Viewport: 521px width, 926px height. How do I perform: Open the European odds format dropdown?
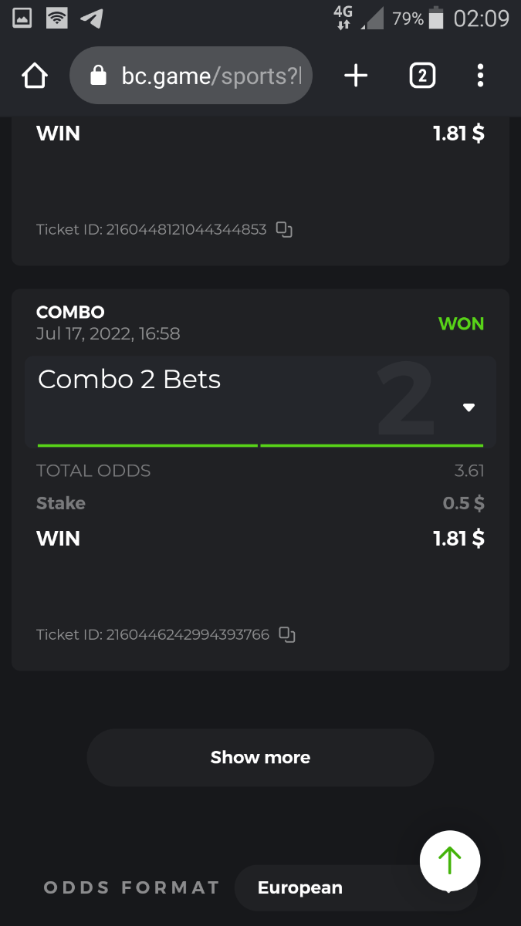tap(355, 887)
